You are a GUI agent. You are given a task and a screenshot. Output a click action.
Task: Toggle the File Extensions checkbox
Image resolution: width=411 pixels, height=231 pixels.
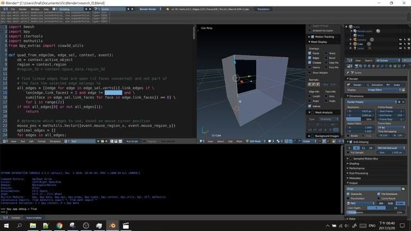(378, 194)
